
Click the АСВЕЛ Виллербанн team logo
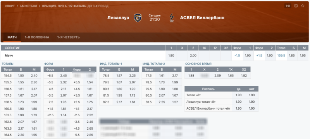(x=172, y=18)
